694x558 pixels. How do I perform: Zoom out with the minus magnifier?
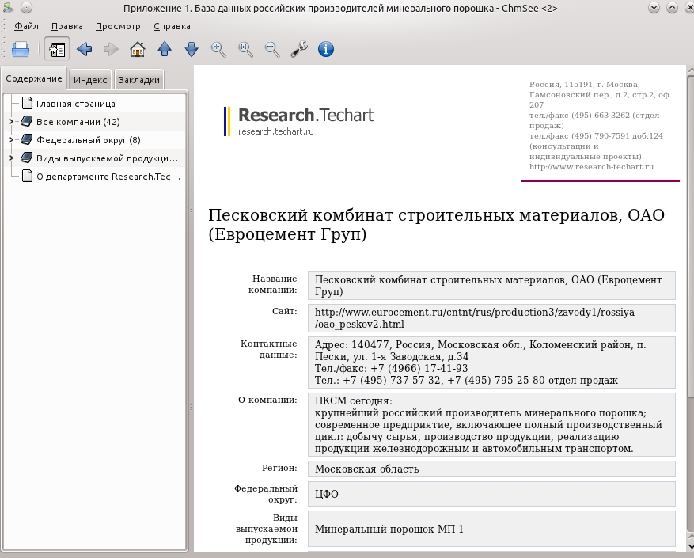(271, 49)
